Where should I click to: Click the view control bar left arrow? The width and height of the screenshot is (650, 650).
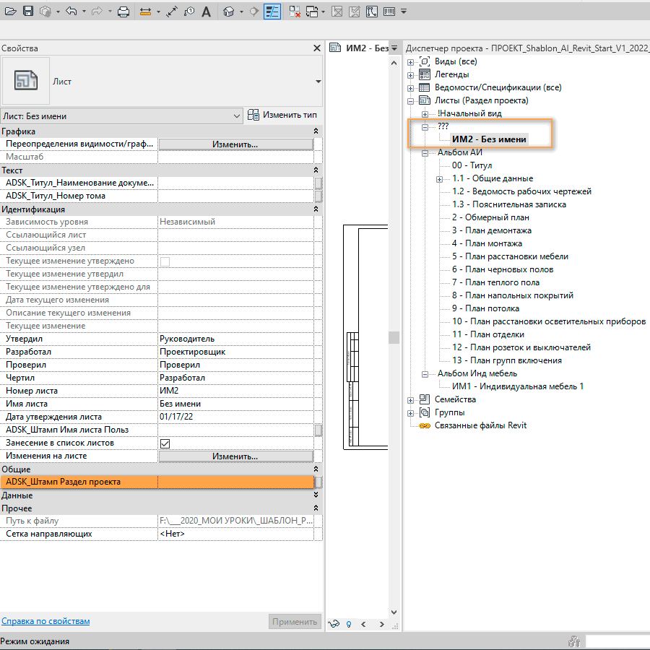(363, 624)
